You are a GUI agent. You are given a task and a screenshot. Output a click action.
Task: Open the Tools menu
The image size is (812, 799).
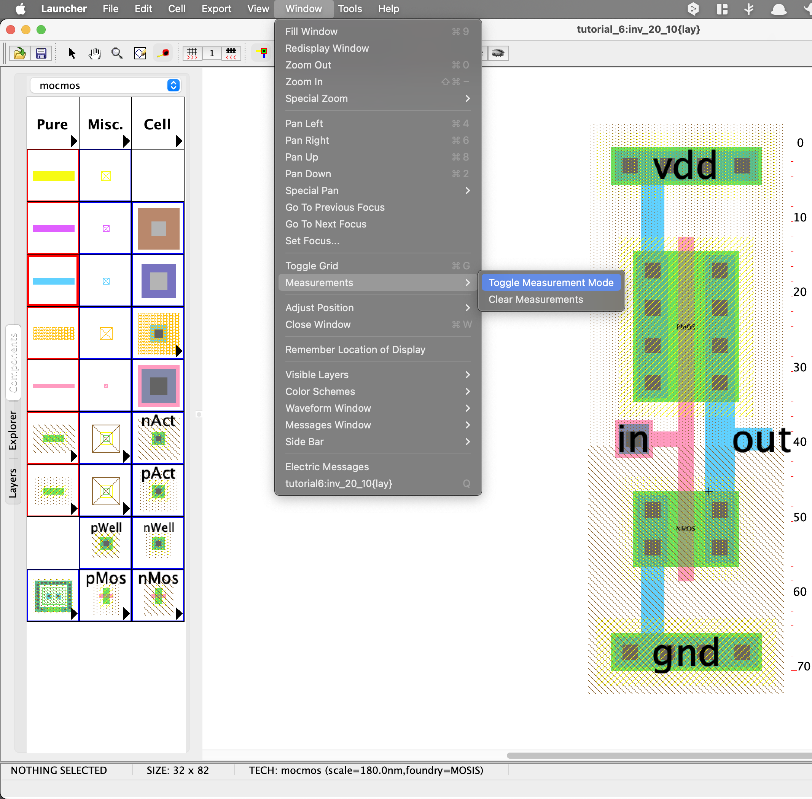[350, 9]
